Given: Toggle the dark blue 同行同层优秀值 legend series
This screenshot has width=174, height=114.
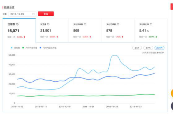Looking at the screenshot, I should (48, 48).
